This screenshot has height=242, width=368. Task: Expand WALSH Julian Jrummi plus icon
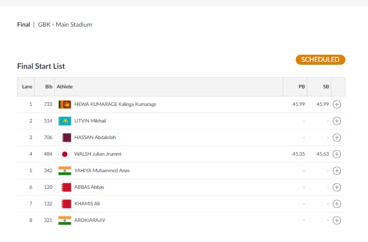coord(336,154)
